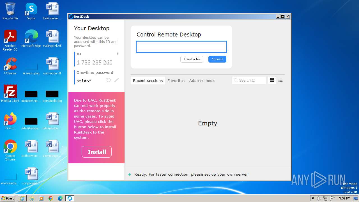Screen dimensions: 359x202
Task: Select the bottomwom document icon
Action: click(x=31, y=149)
